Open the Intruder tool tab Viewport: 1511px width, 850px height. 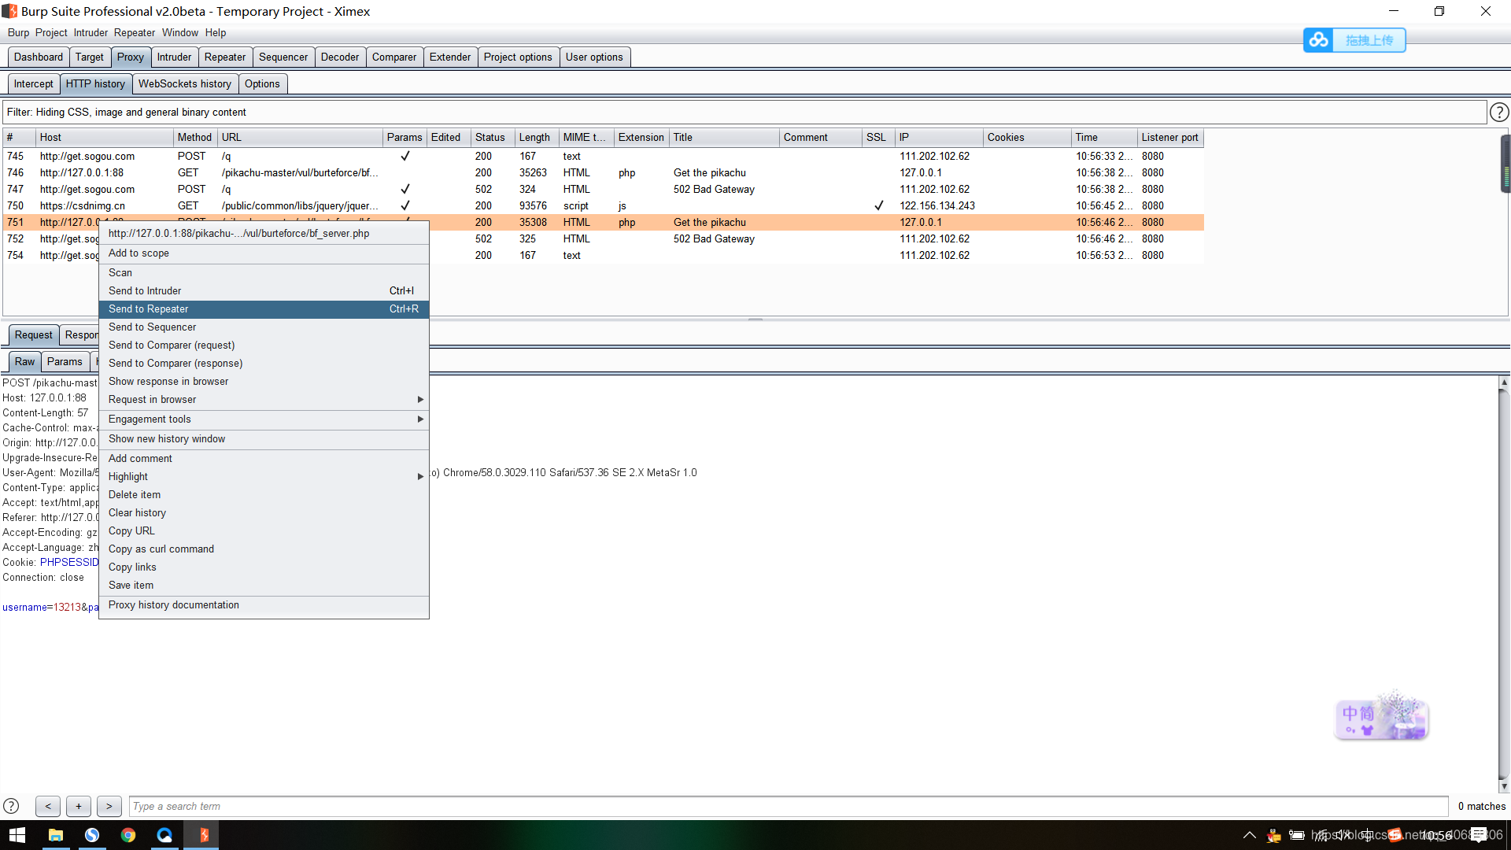tap(175, 57)
